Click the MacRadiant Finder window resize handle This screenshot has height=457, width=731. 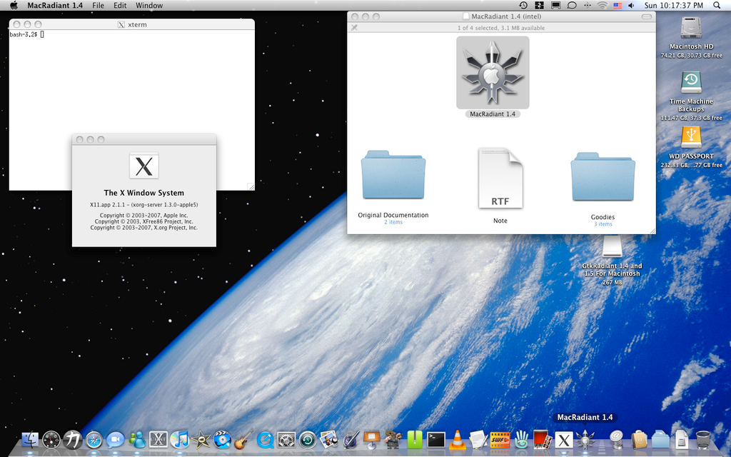point(652,231)
